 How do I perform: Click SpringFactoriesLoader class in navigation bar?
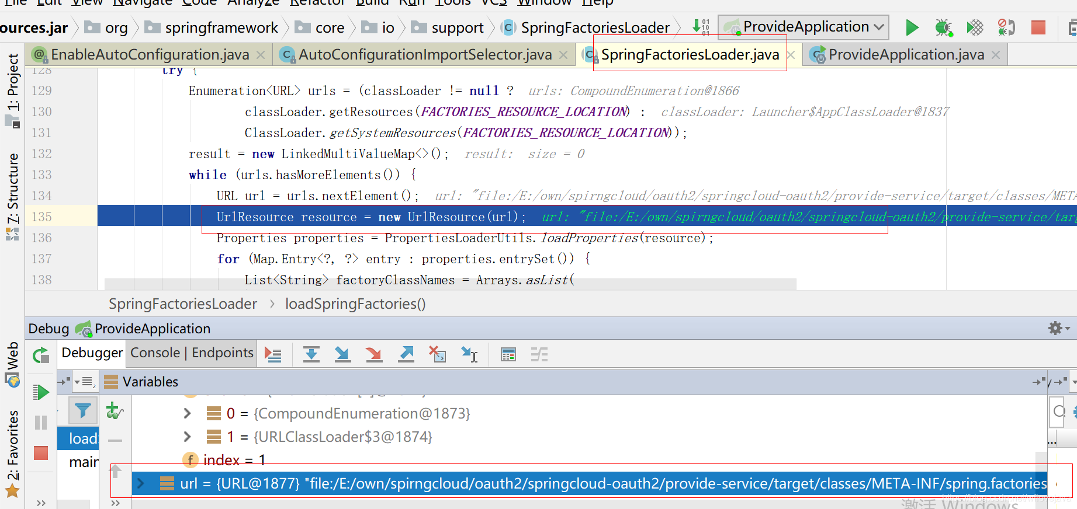[586, 27]
